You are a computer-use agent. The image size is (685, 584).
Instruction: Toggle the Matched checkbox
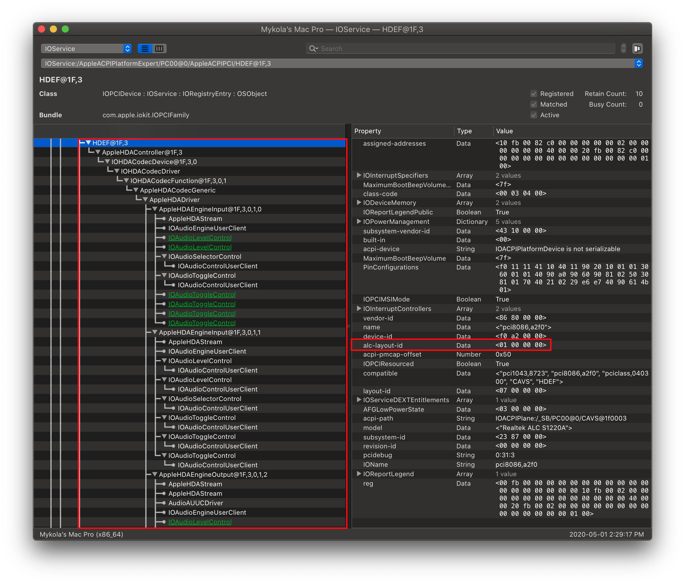pos(533,104)
